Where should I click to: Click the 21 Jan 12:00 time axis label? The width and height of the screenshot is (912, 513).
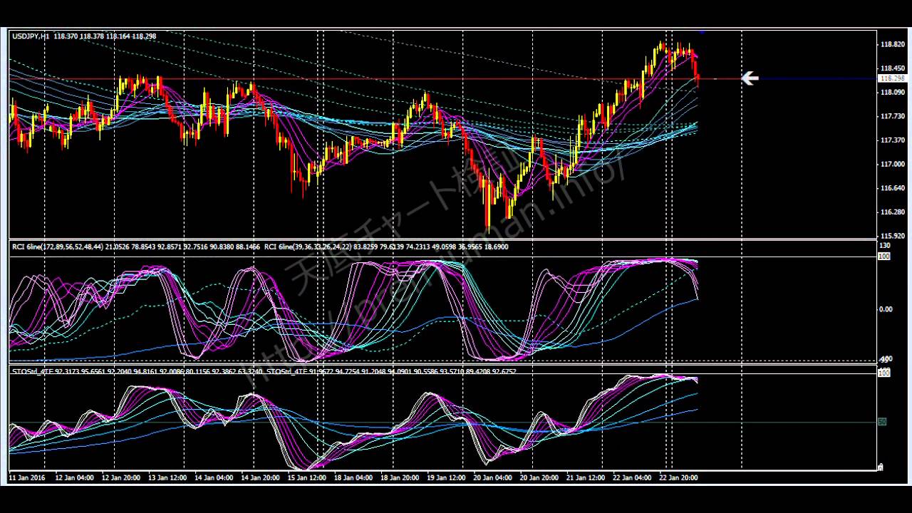point(586,478)
